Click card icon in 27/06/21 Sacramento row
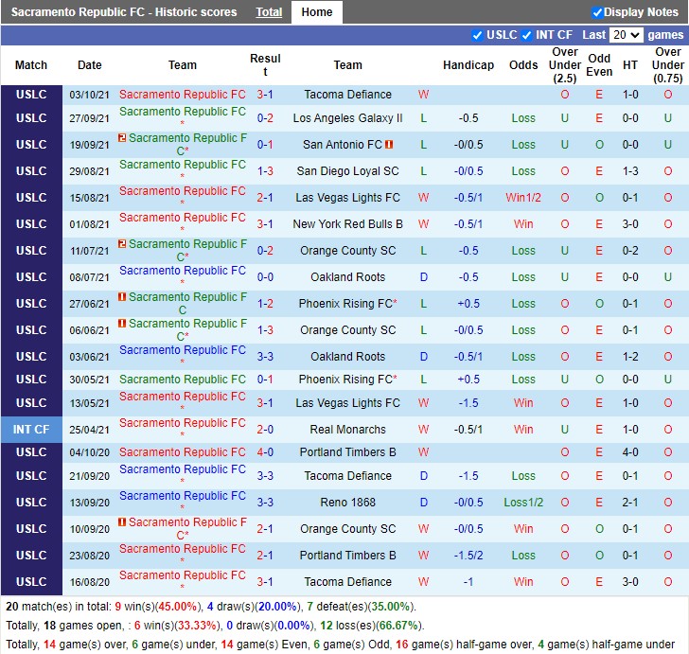The image size is (689, 654). coord(123,297)
